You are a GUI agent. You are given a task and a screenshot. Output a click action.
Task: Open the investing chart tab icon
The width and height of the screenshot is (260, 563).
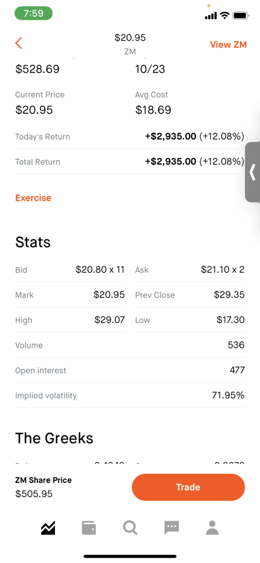(x=48, y=528)
